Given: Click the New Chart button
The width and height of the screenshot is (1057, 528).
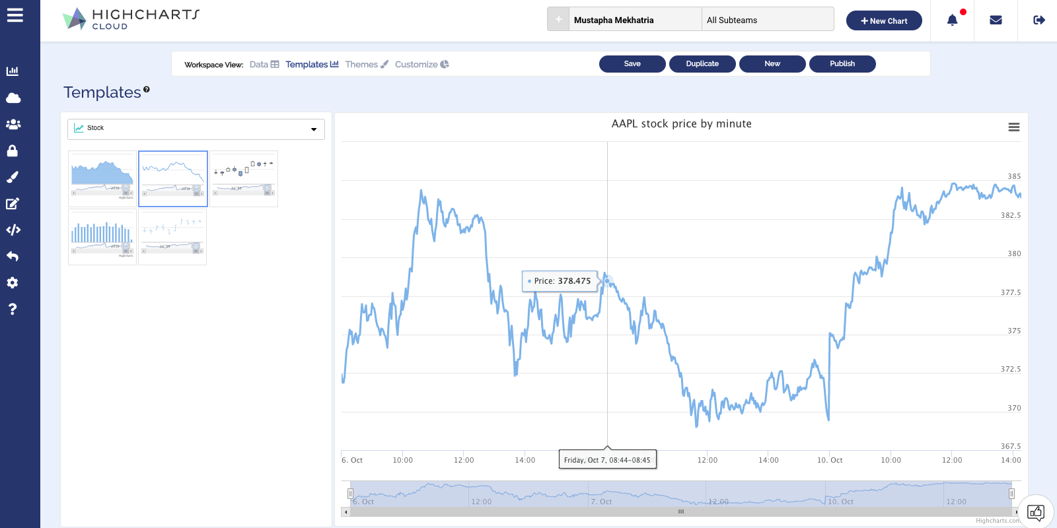Looking at the screenshot, I should coord(883,20).
